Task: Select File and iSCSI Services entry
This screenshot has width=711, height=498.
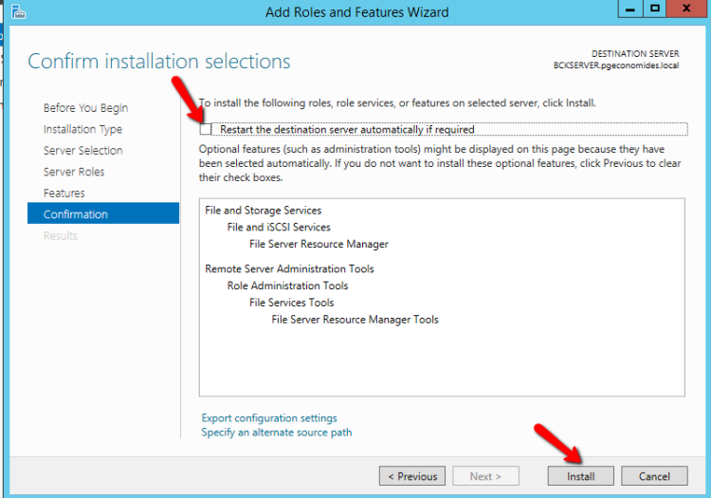Action: 279,228
